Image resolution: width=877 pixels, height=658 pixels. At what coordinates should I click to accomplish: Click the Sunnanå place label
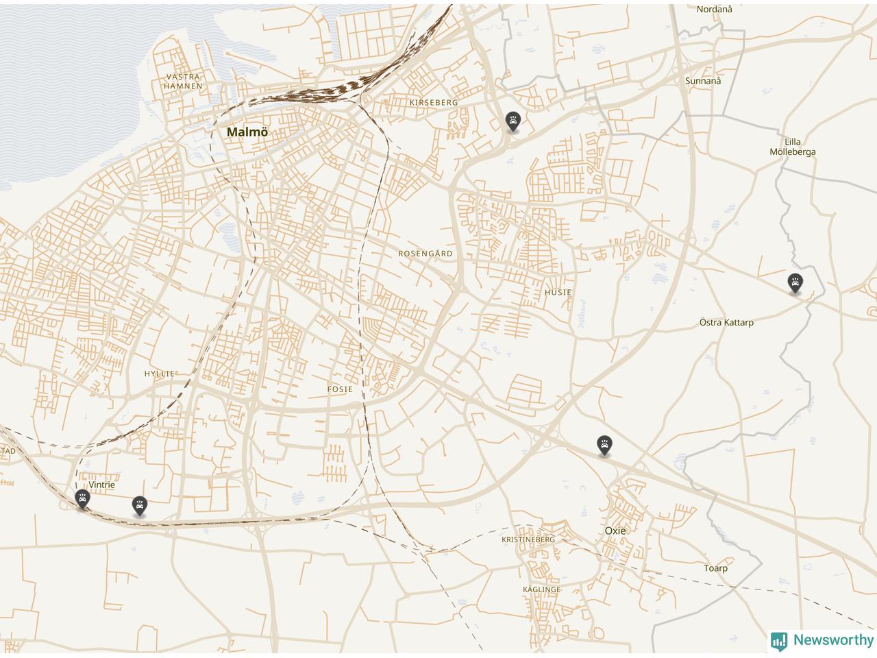pyautogui.click(x=703, y=81)
